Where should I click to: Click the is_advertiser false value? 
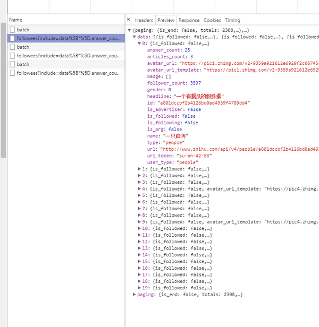[x=194, y=109]
